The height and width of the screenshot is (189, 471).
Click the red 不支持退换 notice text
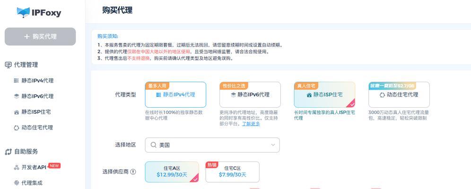138,58
